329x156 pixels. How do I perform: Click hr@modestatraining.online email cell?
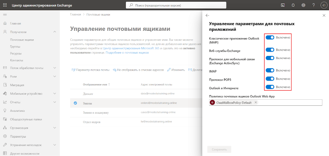156,122
